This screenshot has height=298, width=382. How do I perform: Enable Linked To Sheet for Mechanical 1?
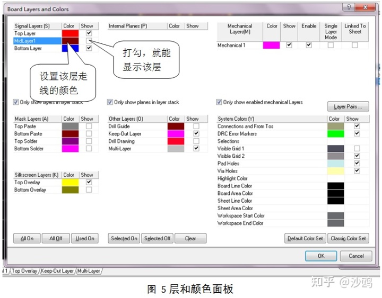click(x=355, y=46)
